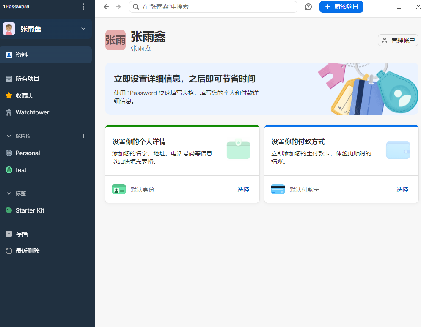Image resolution: width=421 pixels, height=327 pixels.
Task: Click the plus icon to add a vault
Action: tap(83, 136)
